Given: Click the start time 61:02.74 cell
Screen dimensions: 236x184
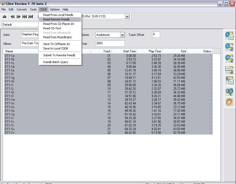Looking at the screenshot, I should point(130,125).
